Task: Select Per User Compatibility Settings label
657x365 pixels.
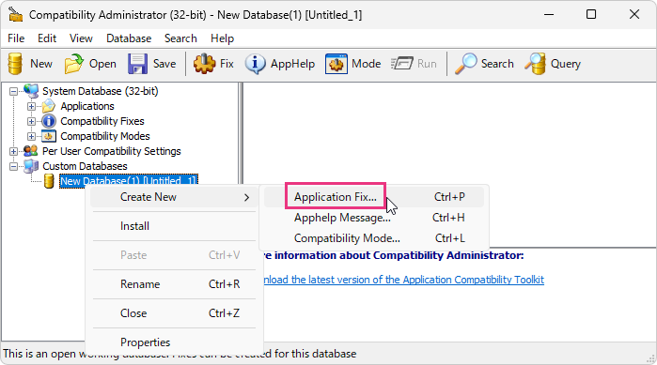Action: tap(112, 151)
